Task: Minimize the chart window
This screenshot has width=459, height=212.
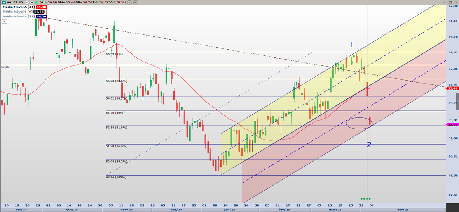Action: click(444, 3)
